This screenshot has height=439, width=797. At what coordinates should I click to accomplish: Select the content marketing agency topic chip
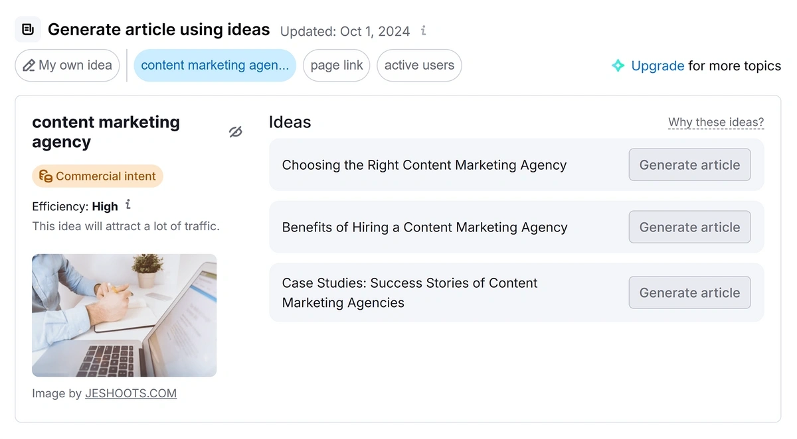pos(215,66)
